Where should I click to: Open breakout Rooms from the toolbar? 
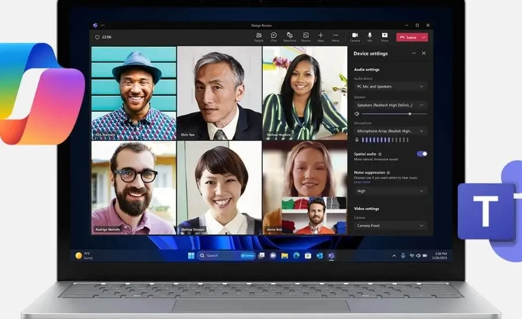pyautogui.click(x=306, y=37)
